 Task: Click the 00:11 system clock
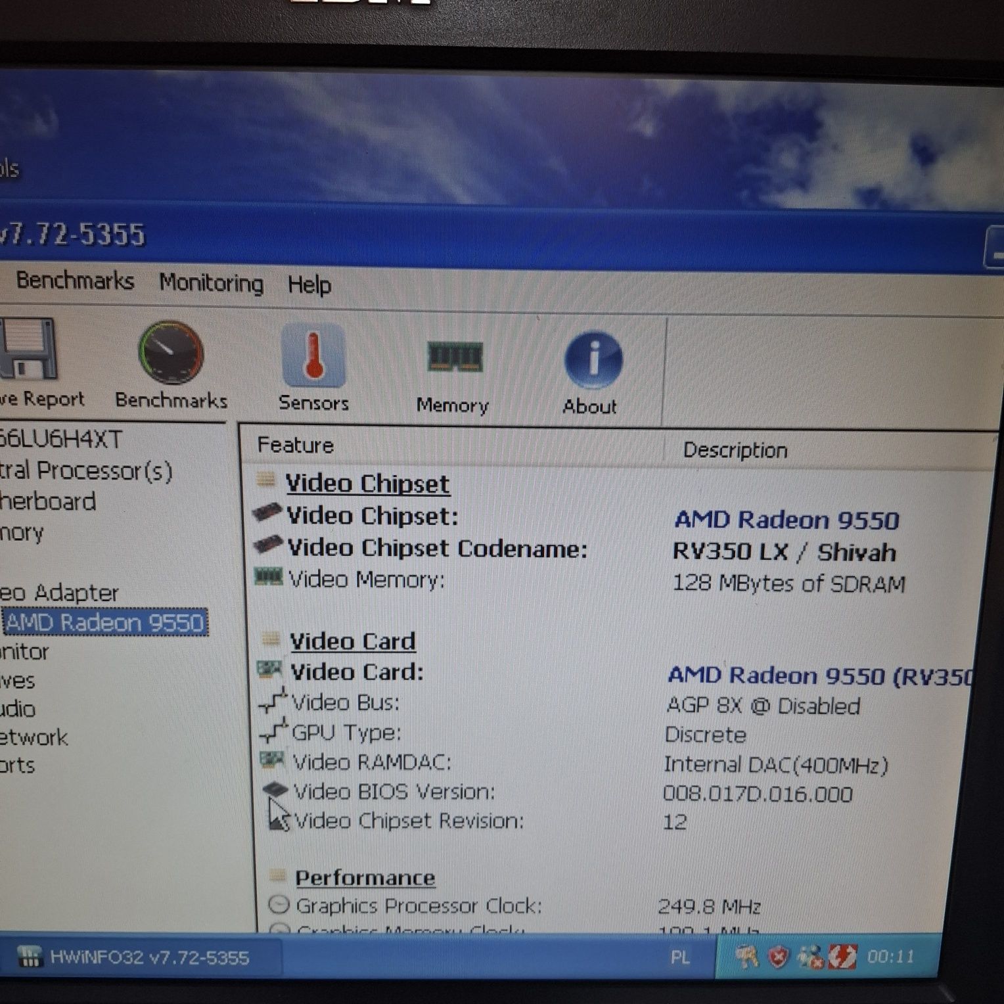(890, 957)
